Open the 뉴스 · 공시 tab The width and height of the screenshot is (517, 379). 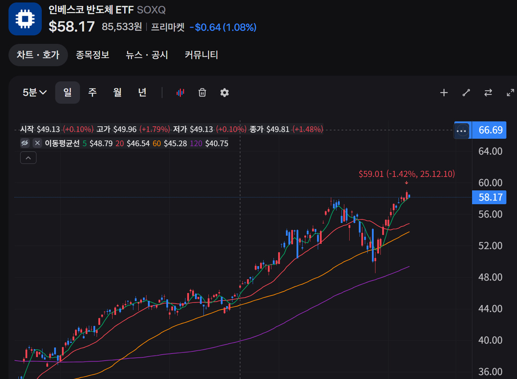tap(147, 55)
